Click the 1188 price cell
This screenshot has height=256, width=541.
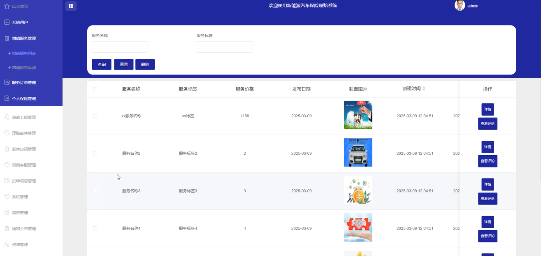(x=245, y=116)
